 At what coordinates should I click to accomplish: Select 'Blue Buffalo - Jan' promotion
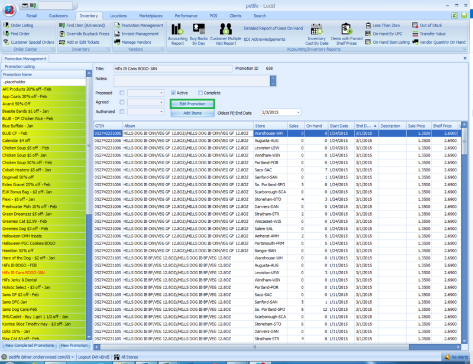pyautogui.click(x=44, y=126)
